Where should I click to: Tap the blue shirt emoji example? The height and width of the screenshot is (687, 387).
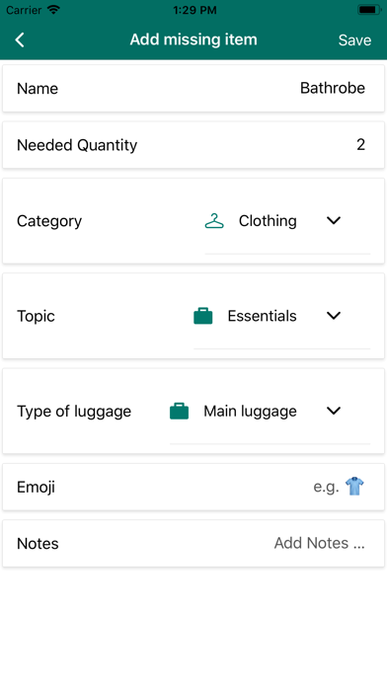(x=354, y=487)
